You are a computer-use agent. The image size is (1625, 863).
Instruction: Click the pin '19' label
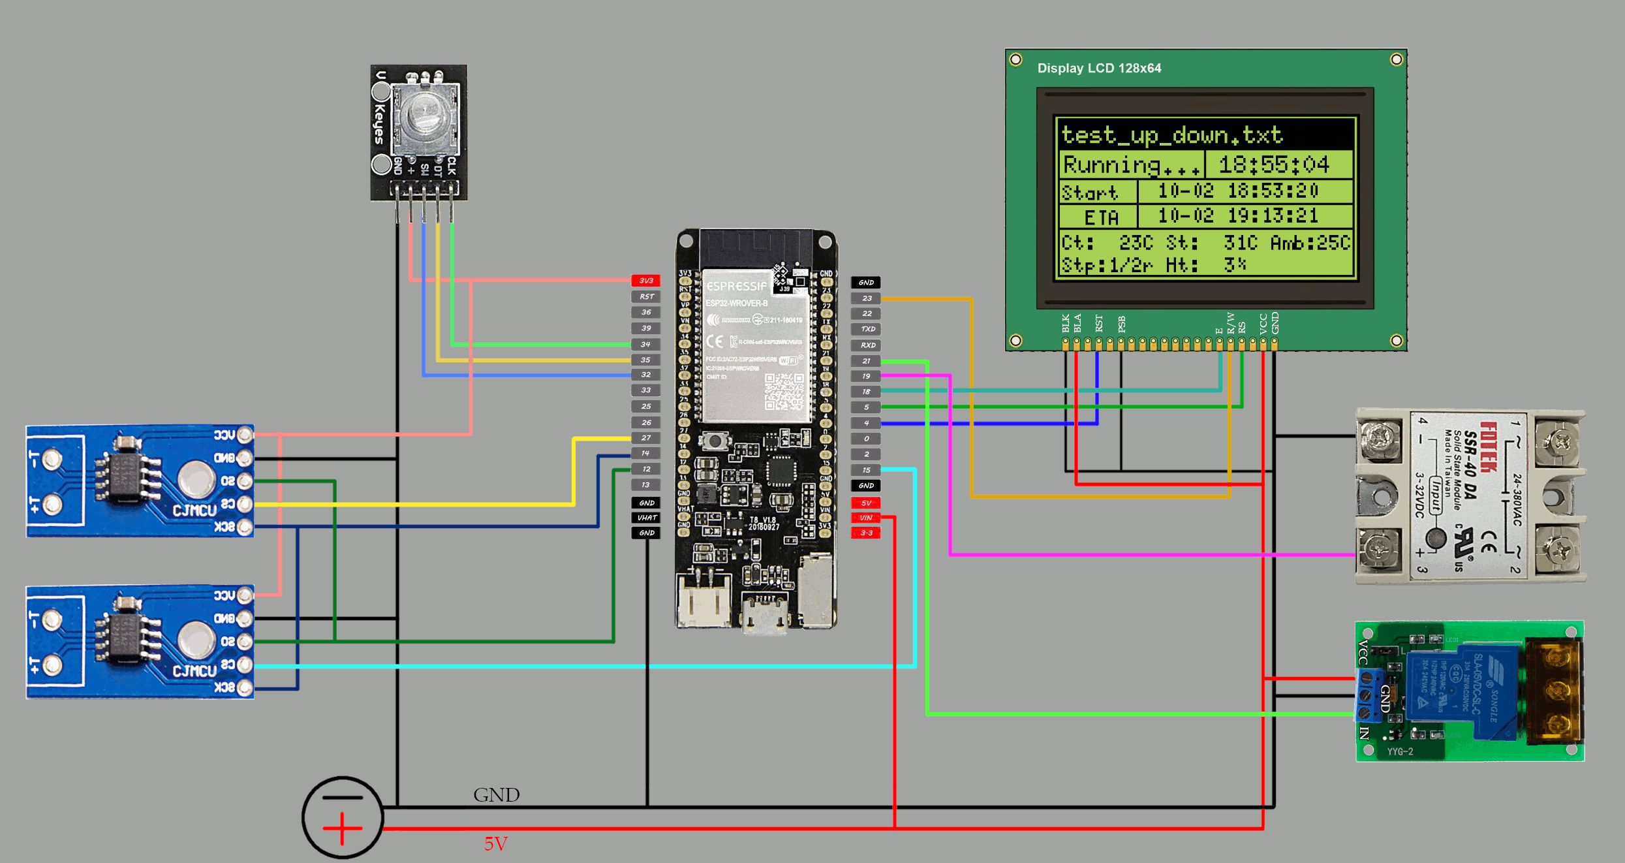coord(866,376)
